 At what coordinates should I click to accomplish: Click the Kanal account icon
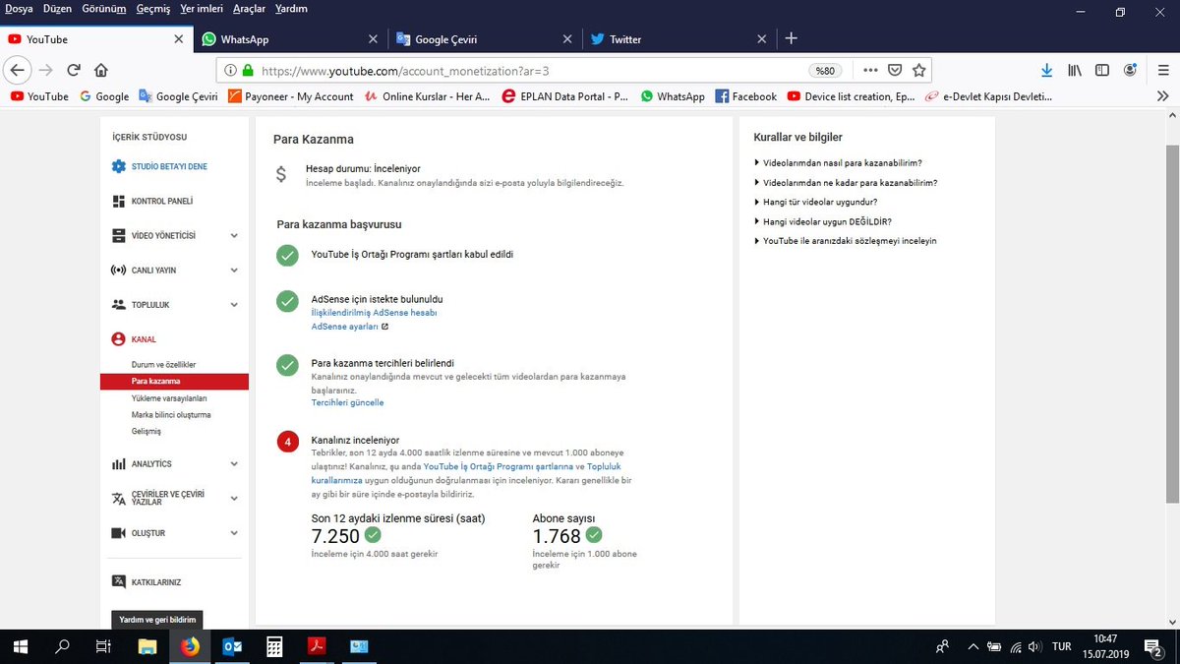118,339
